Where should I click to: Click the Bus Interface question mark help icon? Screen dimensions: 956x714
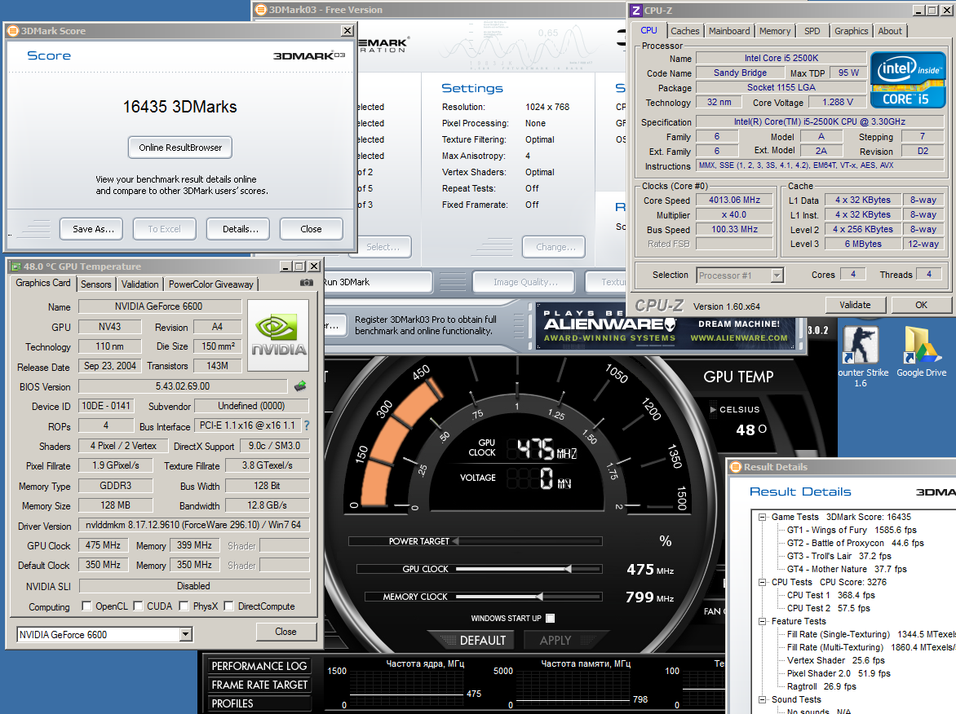click(307, 425)
